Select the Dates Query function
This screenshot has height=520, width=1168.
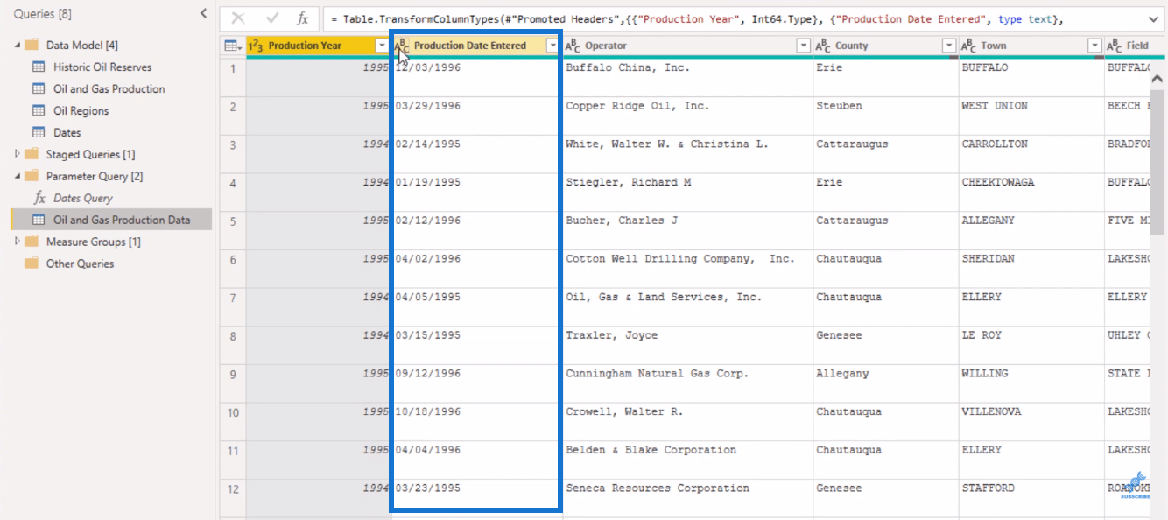point(83,198)
